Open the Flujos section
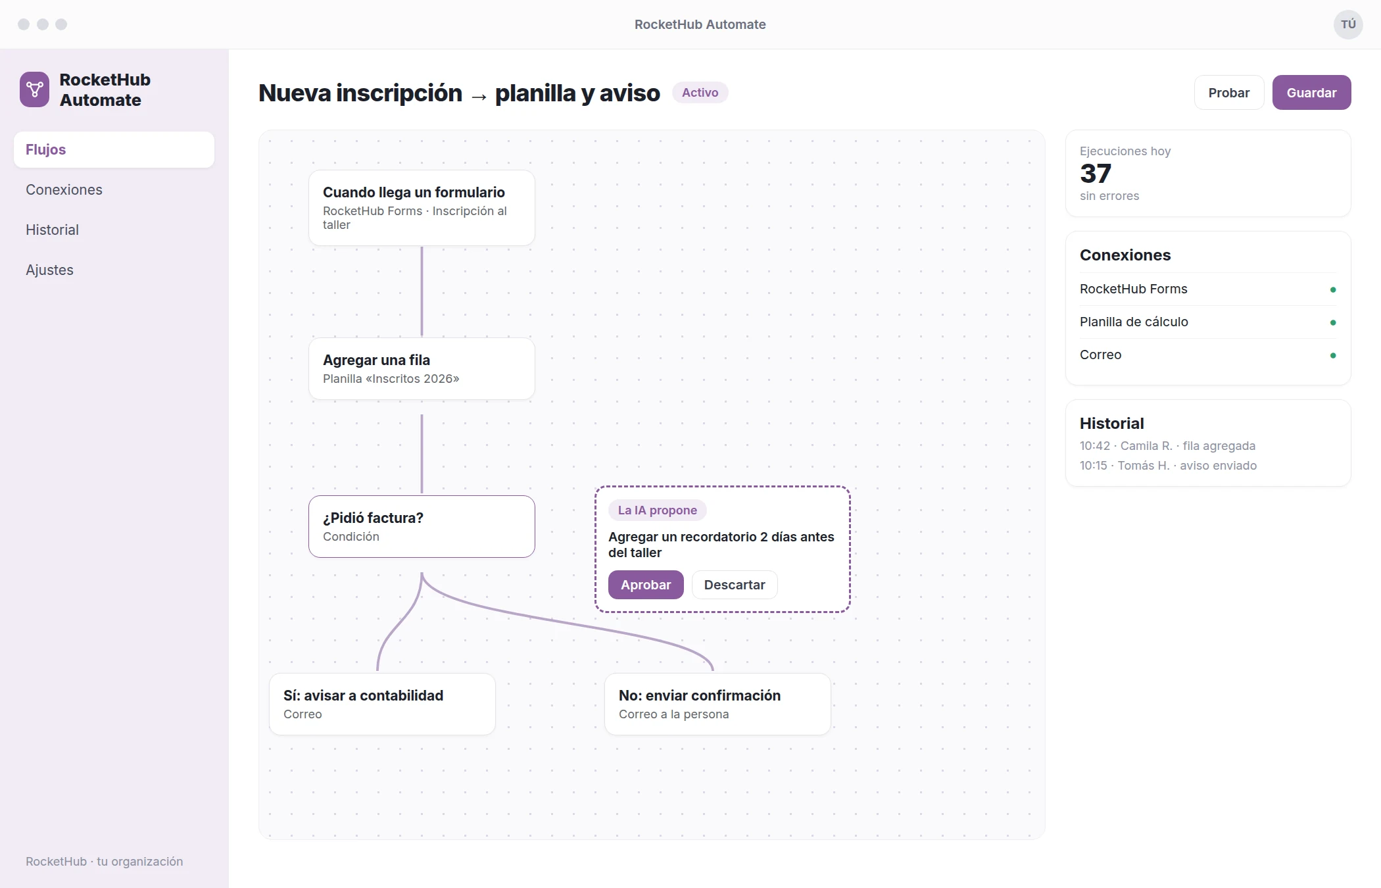The height and width of the screenshot is (888, 1381). click(x=114, y=149)
